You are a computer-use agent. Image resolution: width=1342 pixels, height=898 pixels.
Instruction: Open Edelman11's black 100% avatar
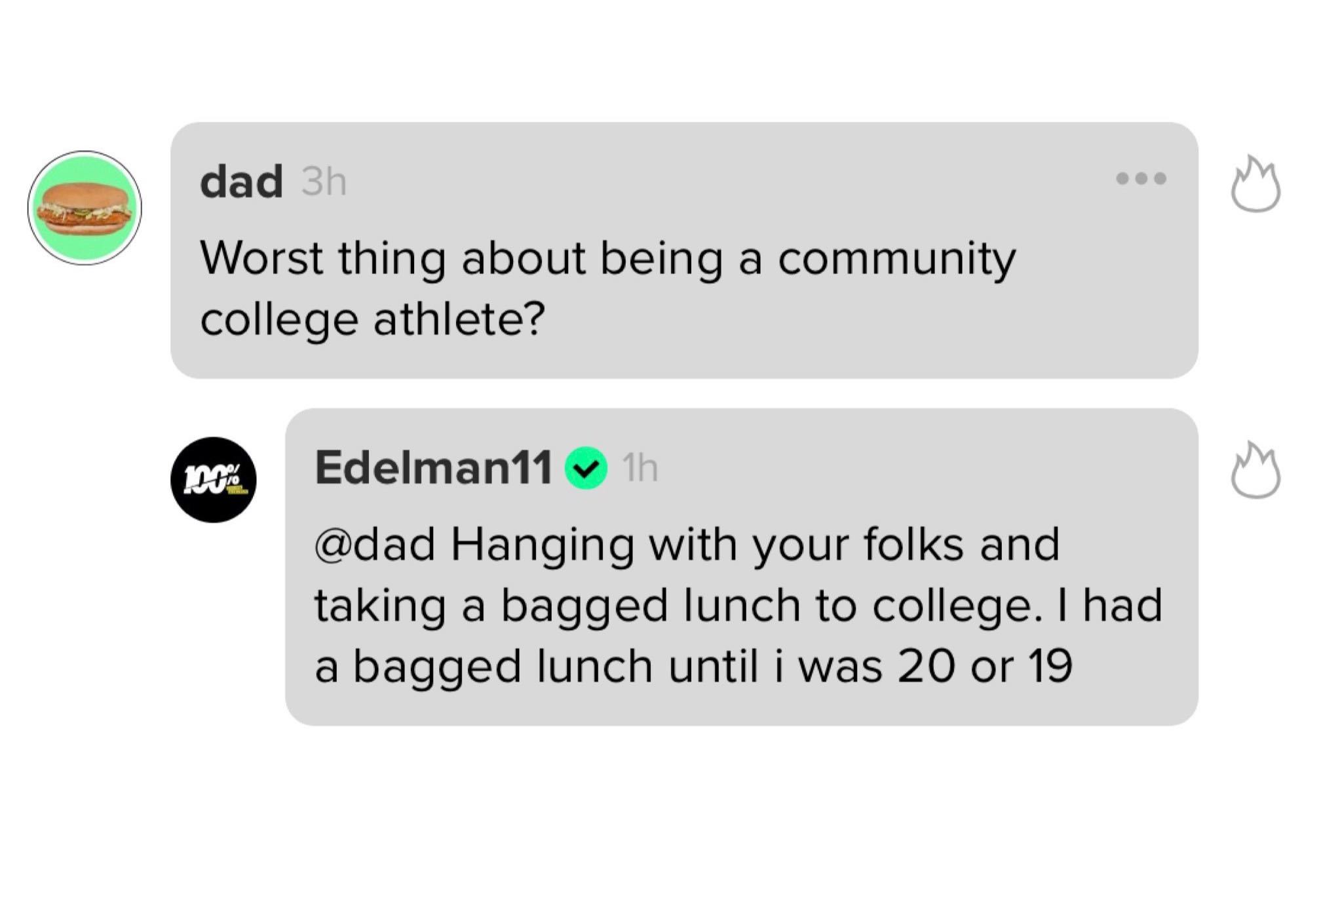(x=213, y=480)
